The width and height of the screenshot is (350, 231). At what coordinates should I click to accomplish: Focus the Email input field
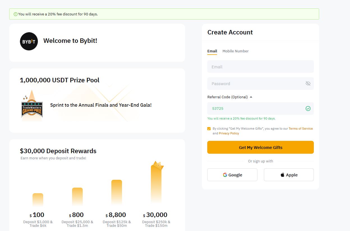tap(261, 67)
